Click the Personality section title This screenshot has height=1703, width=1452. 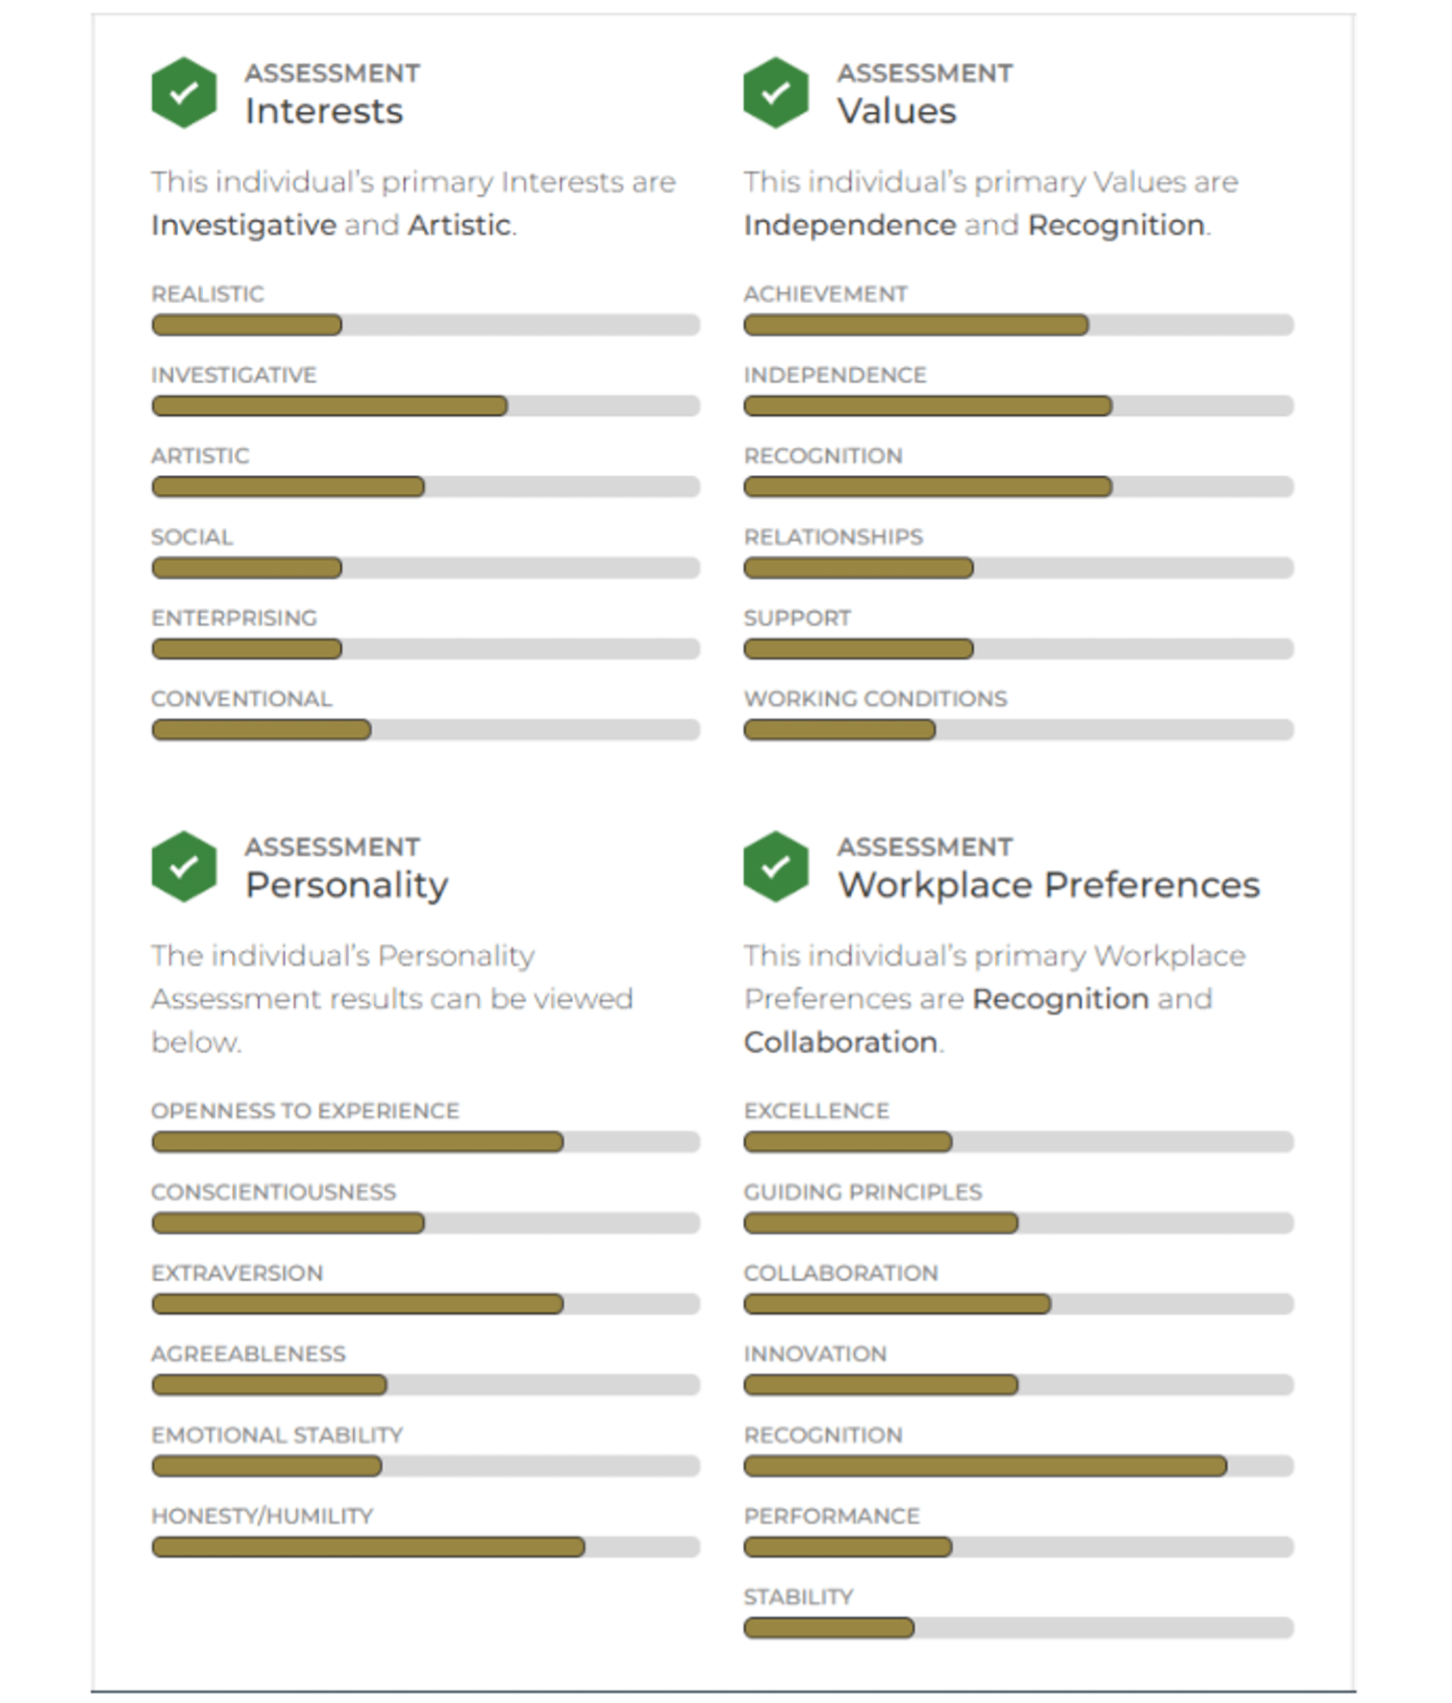pos(346,885)
